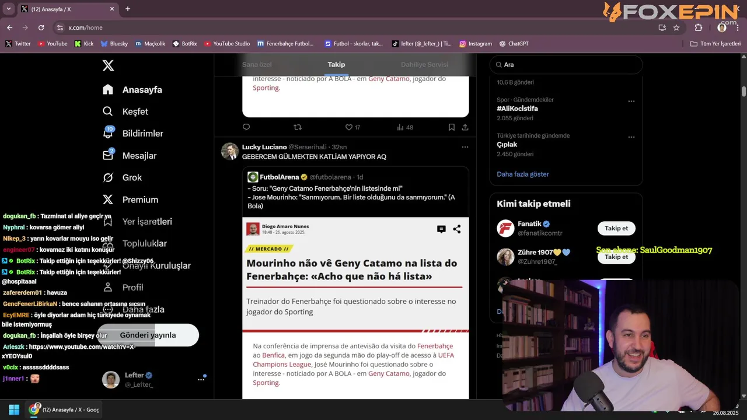
Task: Reload the page
Action: [41, 27]
